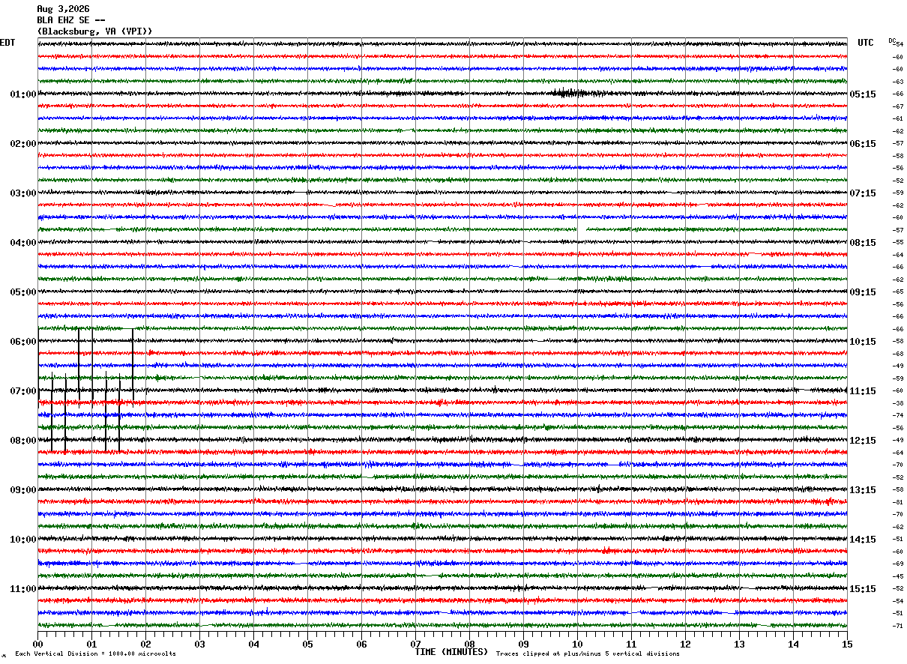Select the 08:00 EDT hour label
The image size is (907, 664).
pyautogui.click(x=23, y=441)
